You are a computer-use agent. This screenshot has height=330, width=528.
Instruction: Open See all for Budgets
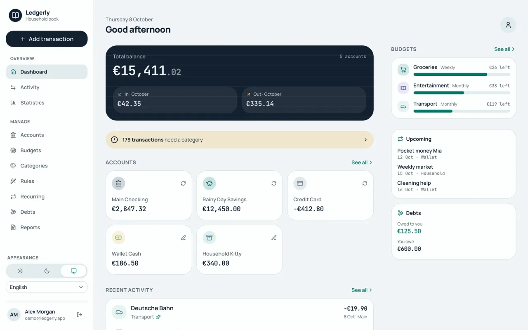pos(504,49)
